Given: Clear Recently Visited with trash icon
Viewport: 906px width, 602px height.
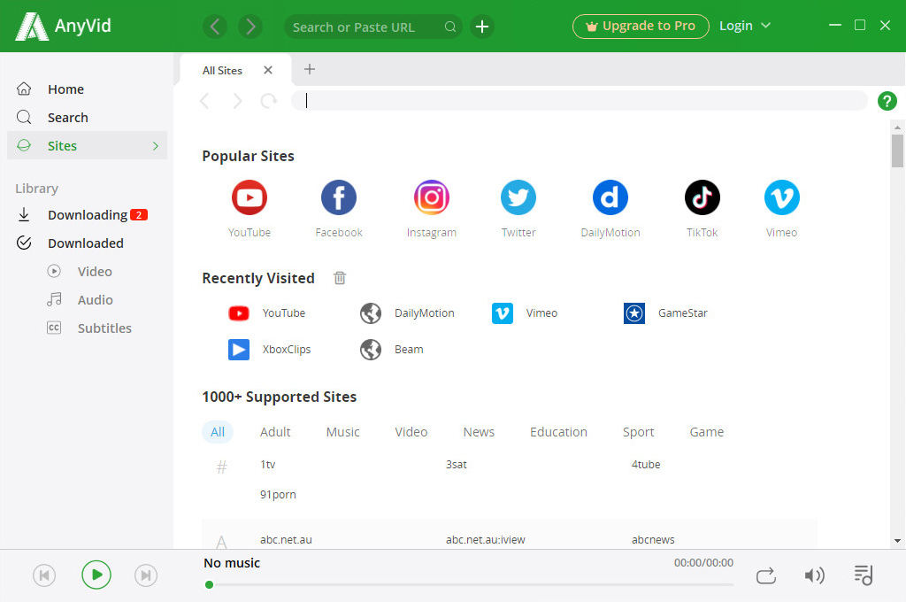Looking at the screenshot, I should tap(340, 278).
